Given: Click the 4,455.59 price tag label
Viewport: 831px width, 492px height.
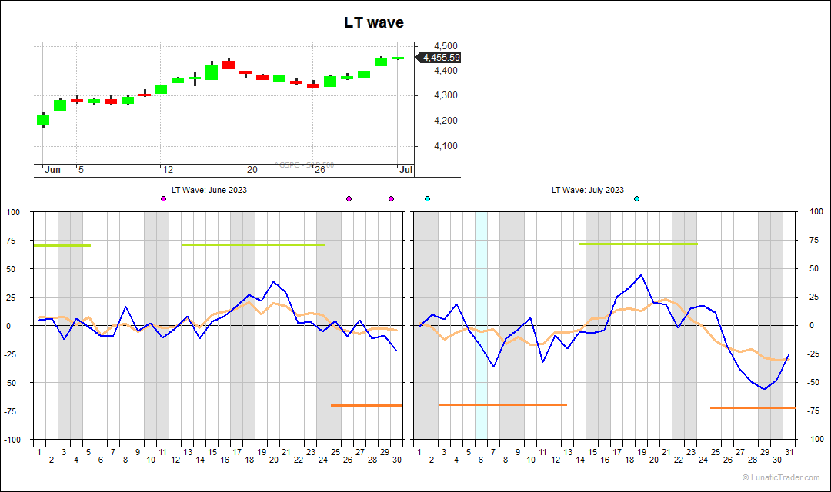Looking at the screenshot, I should coord(439,57).
